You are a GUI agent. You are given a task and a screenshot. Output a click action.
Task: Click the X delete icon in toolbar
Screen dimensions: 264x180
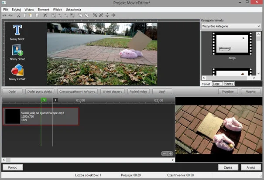pyautogui.click(x=45, y=15)
